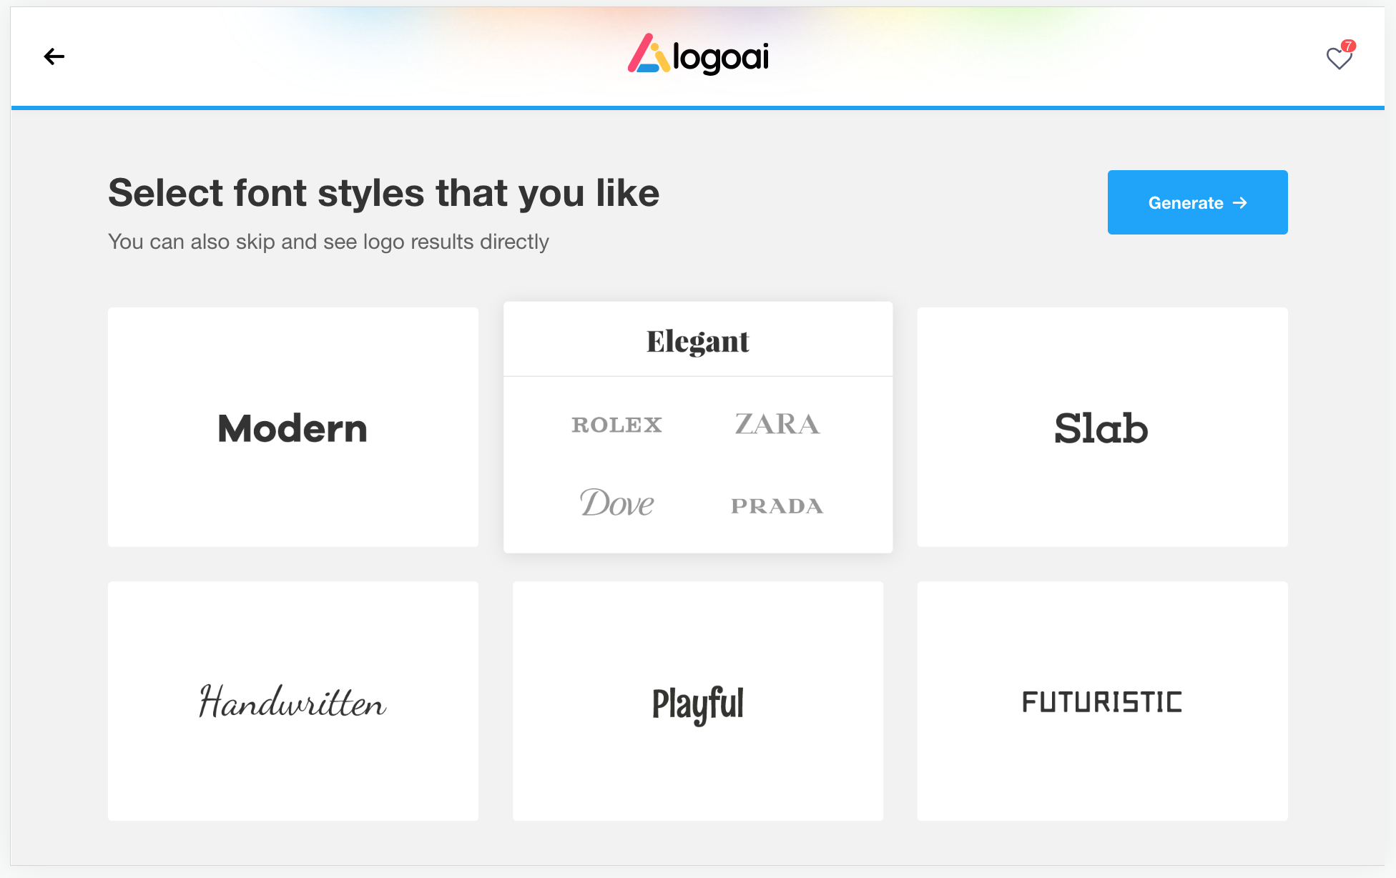Select the Slab font style card

coord(1102,428)
